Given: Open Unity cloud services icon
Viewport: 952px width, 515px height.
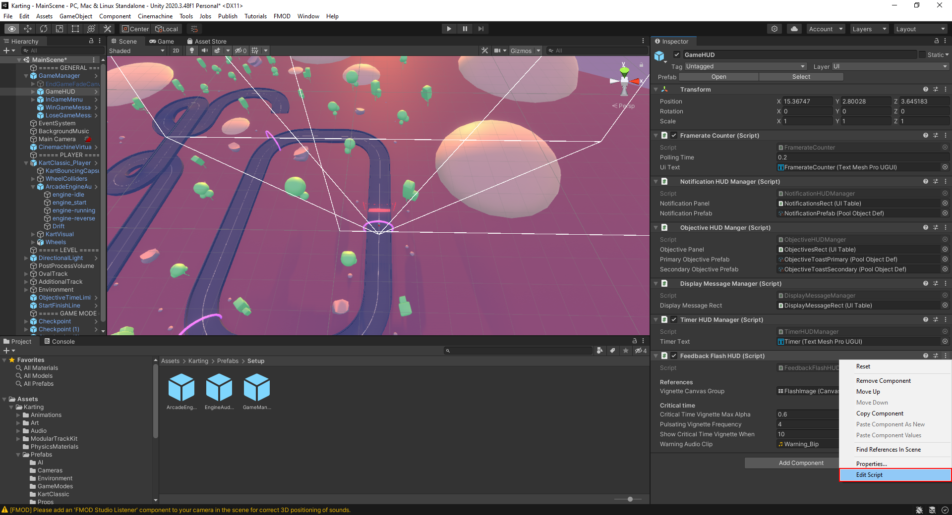Looking at the screenshot, I should coord(794,29).
